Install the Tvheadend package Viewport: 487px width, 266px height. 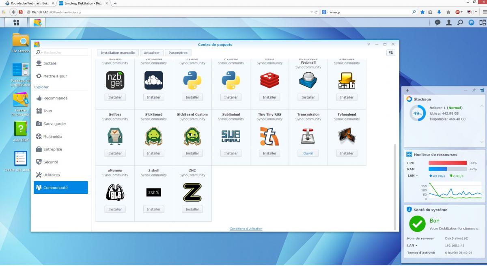click(x=347, y=153)
